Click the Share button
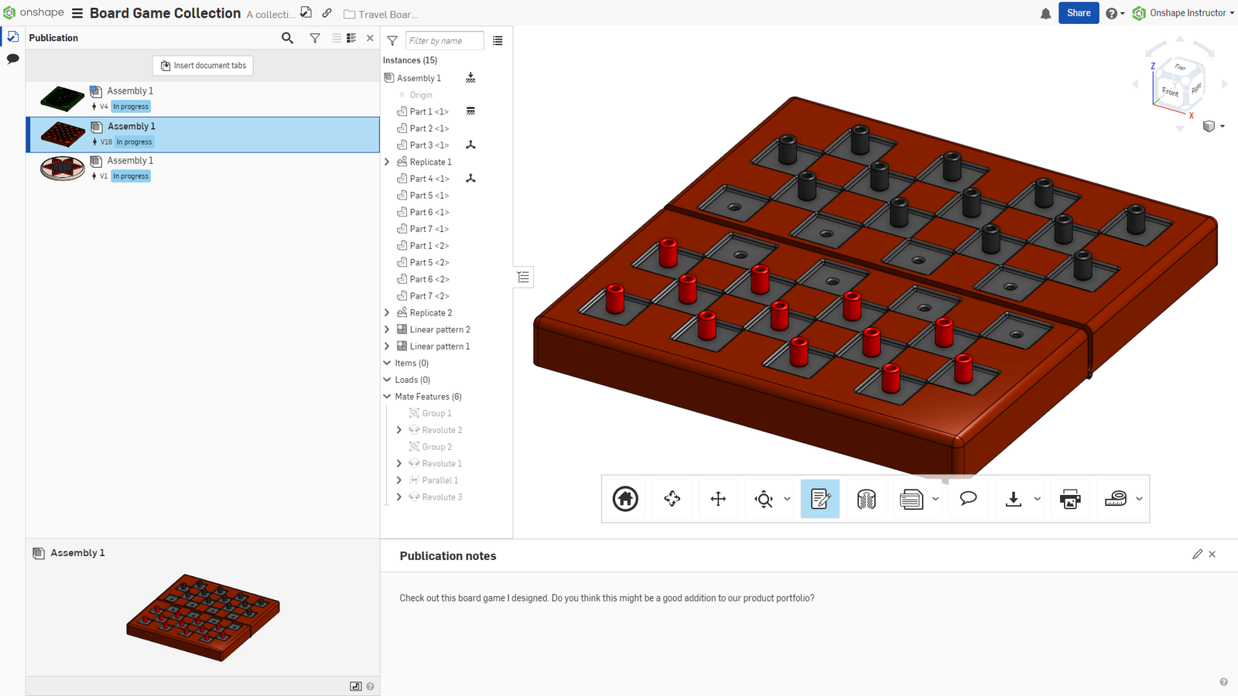The width and height of the screenshot is (1238, 696). click(x=1078, y=13)
